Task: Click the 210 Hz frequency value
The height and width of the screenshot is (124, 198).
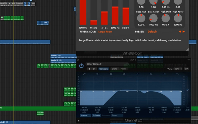Action: point(124,107)
